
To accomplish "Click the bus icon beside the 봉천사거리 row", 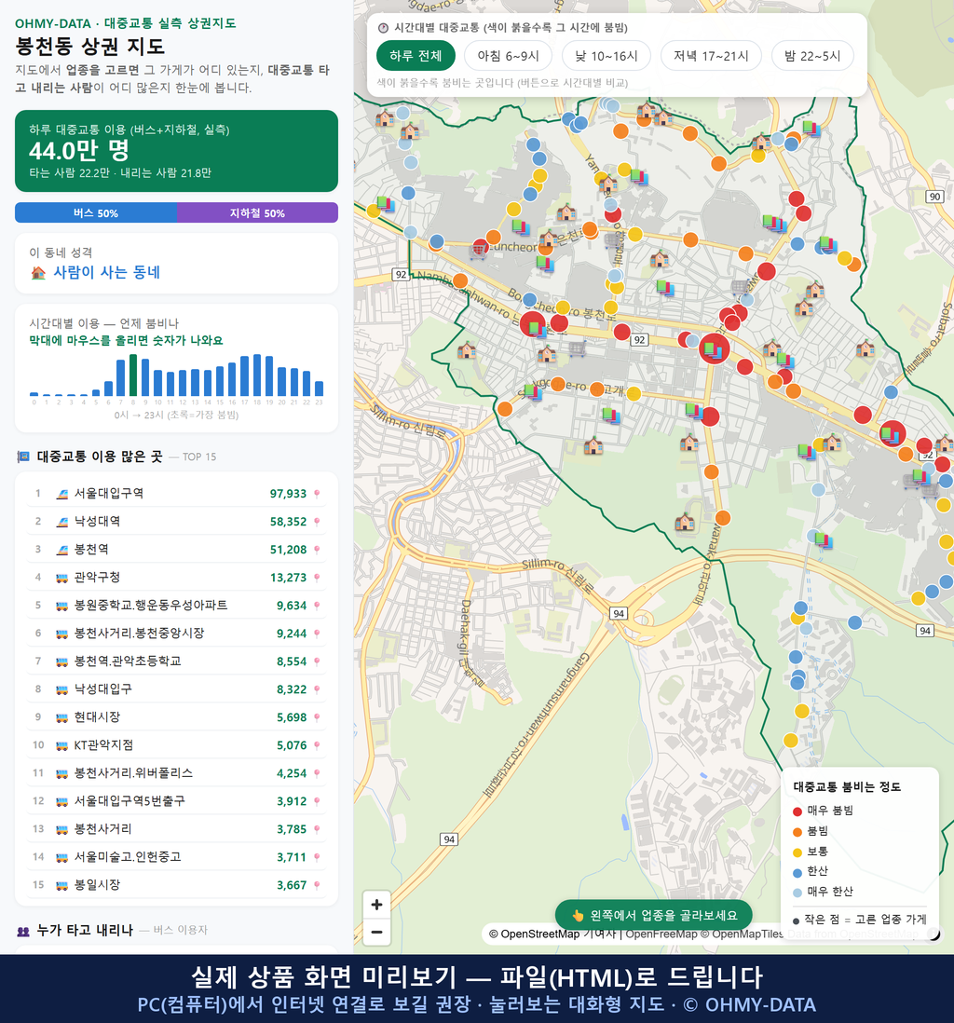I will (62, 829).
